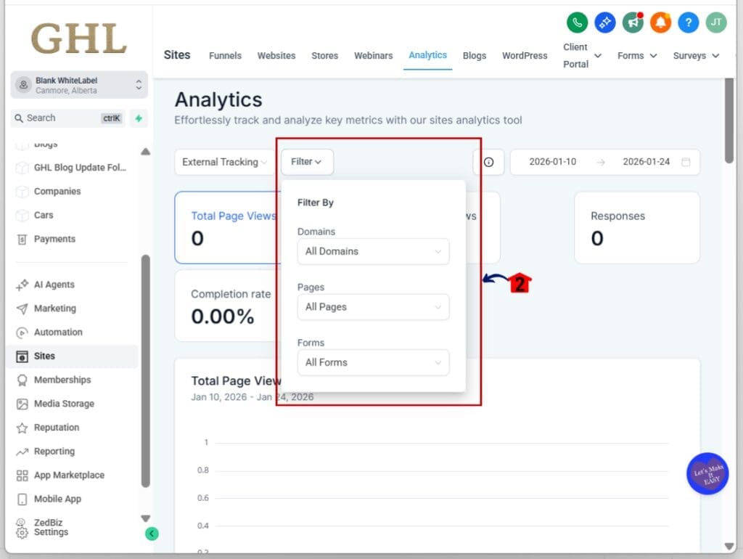Switch to the Funnels tab
743x559 pixels.
pos(225,55)
